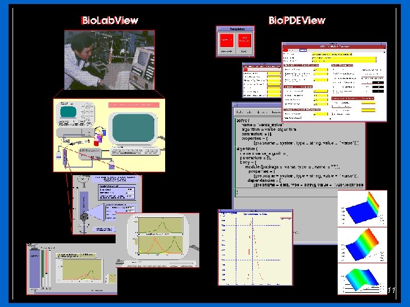Click the upper chromatogram plot in the detector window
Image resolution: width=410 pixels, height=307 pixels.
coord(160,225)
